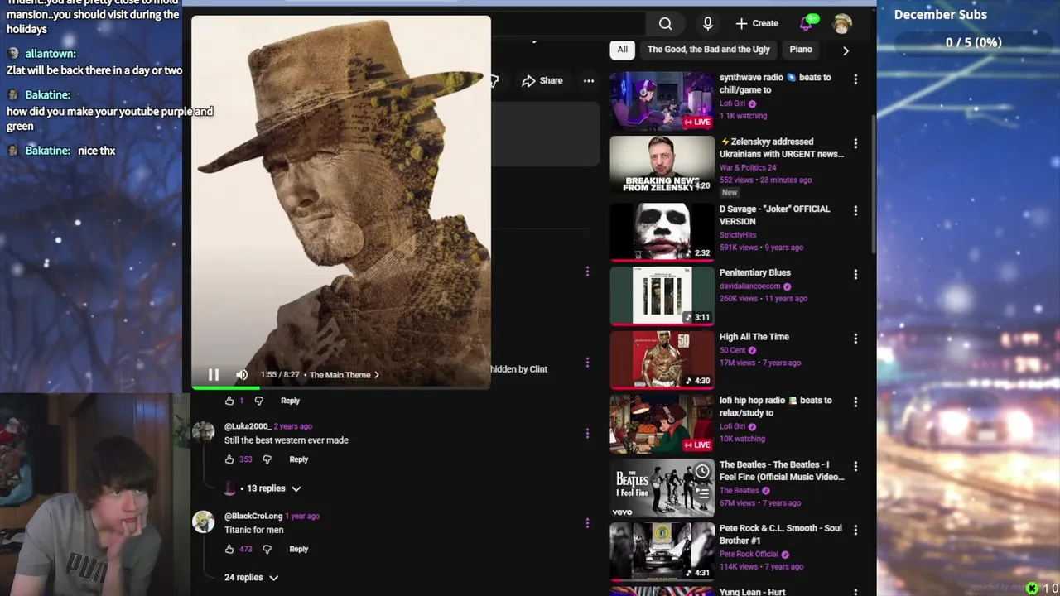The height and width of the screenshot is (596, 1060).
Task: Click Add to queue icon on Beatles thumbnail
Action: pyautogui.click(x=701, y=493)
